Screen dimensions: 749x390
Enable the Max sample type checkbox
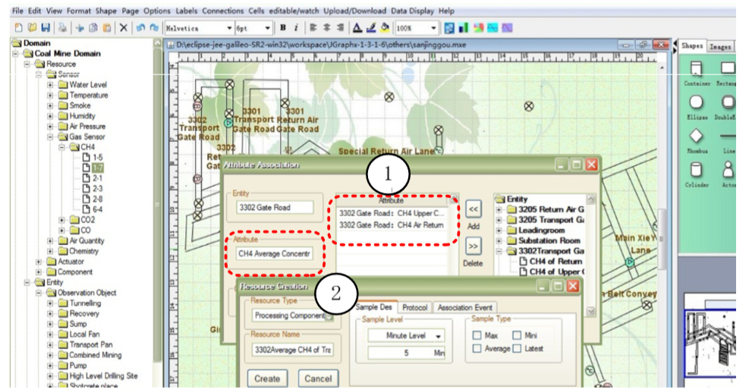tap(477, 335)
